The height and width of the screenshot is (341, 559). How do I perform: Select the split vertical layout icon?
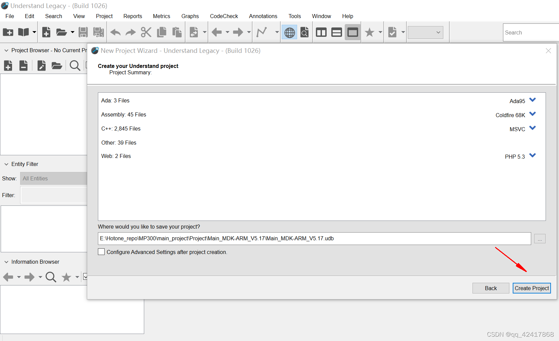click(321, 32)
